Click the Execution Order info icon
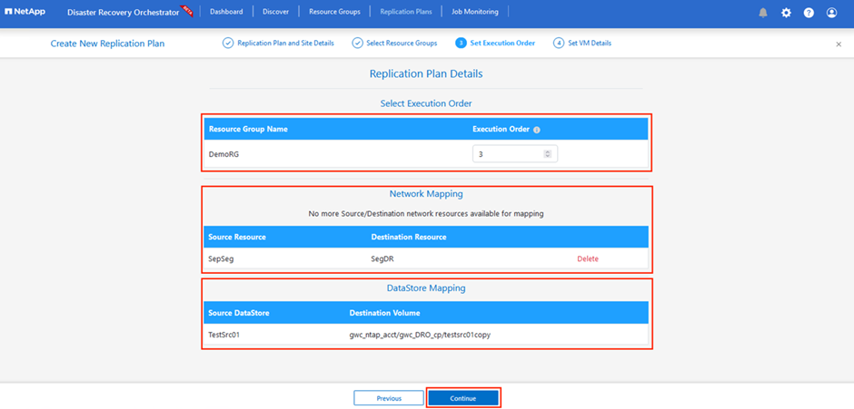 point(536,130)
